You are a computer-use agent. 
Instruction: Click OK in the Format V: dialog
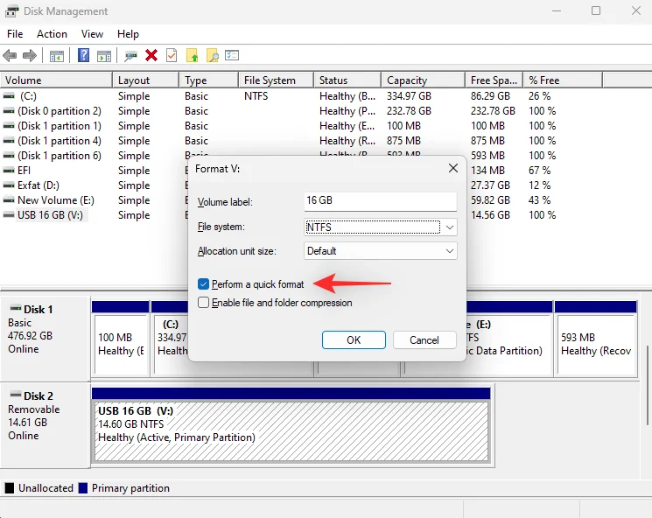point(354,340)
